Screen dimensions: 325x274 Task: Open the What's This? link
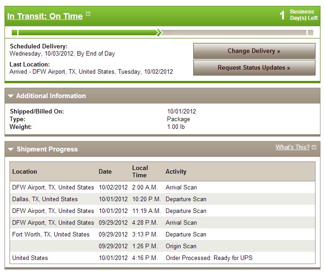[x=292, y=147]
